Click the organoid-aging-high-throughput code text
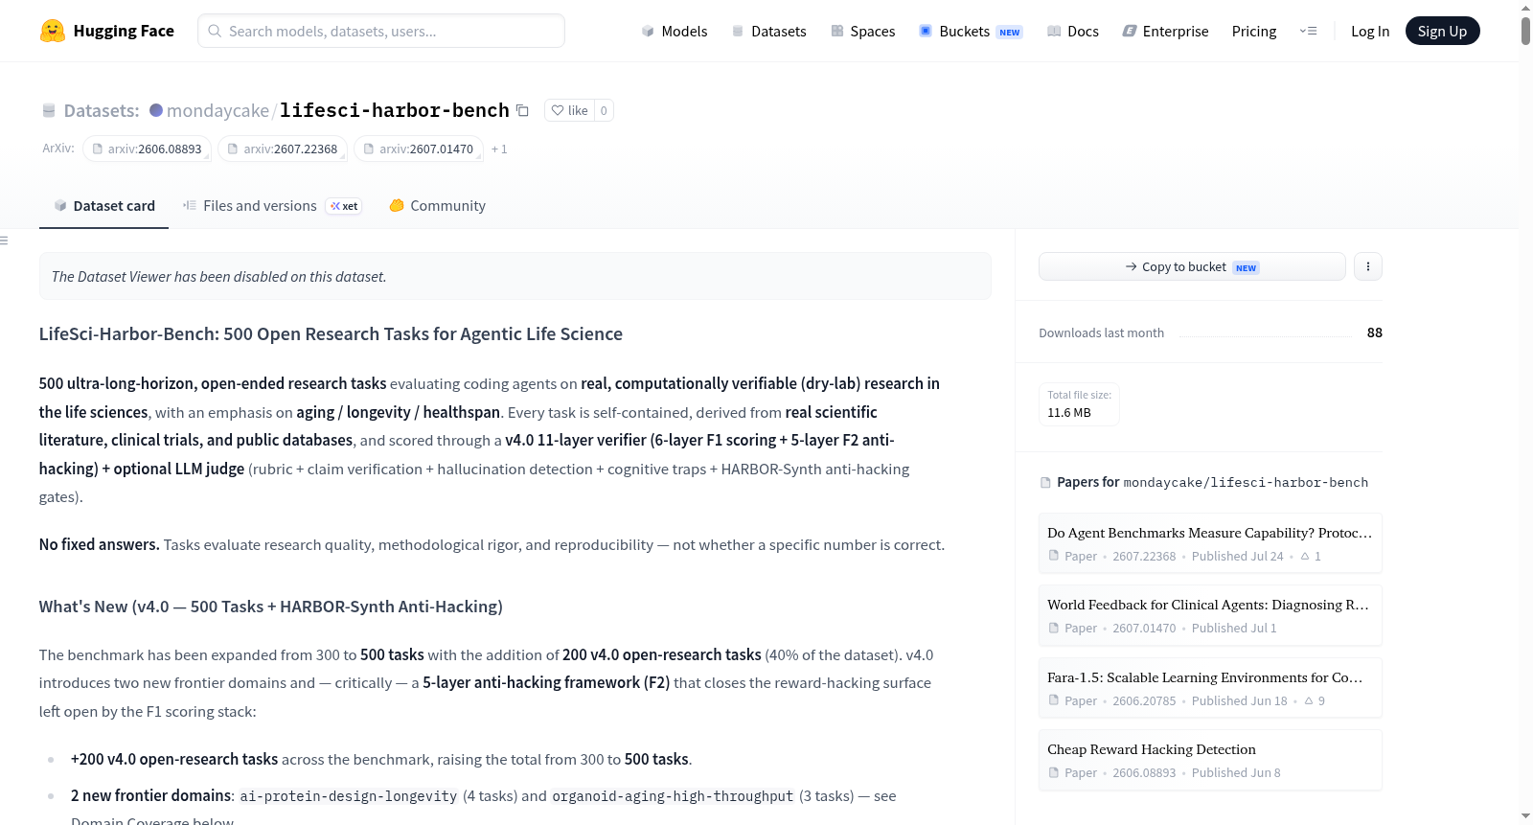This screenshot has height=825, width=1533. pyautogui.click(x=673, y=796)
